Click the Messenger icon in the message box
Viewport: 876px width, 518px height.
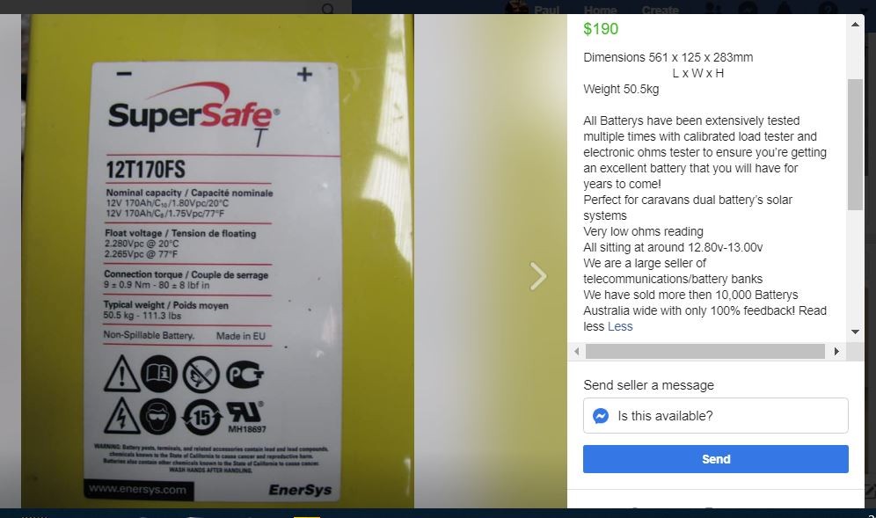601,416
